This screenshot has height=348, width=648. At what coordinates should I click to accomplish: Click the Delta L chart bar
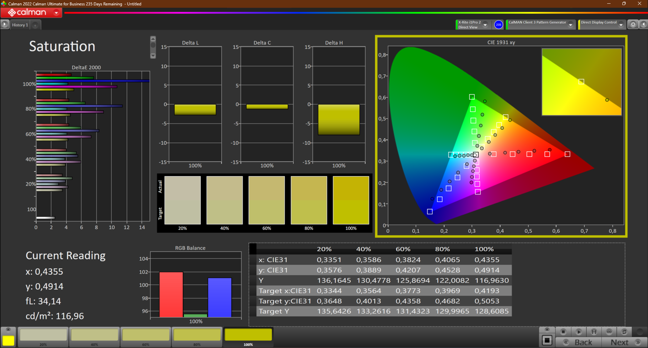coord(195,110)
